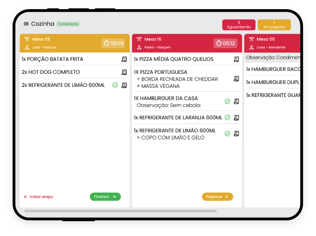The height and width of the screenshot is (236, 316).
Task: Select the 1x REFRIGERANTE GUAR item on Mesa 09
Action: (273, 95)
